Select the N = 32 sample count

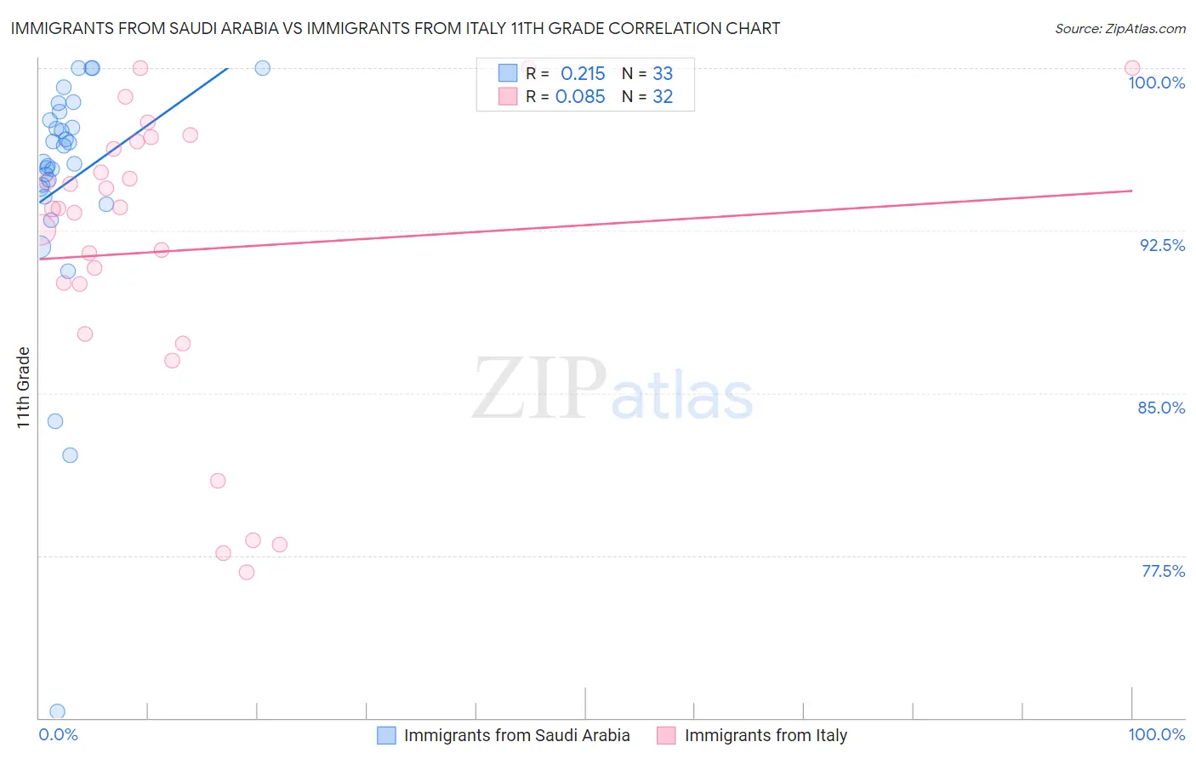(647, 96)
